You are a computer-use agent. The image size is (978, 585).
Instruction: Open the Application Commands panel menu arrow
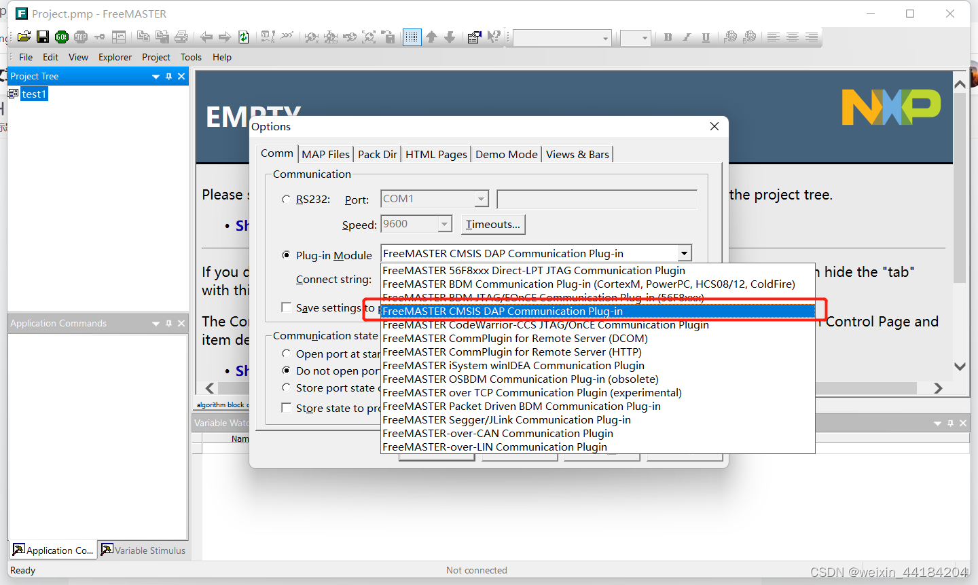click(x=156, y=324)
